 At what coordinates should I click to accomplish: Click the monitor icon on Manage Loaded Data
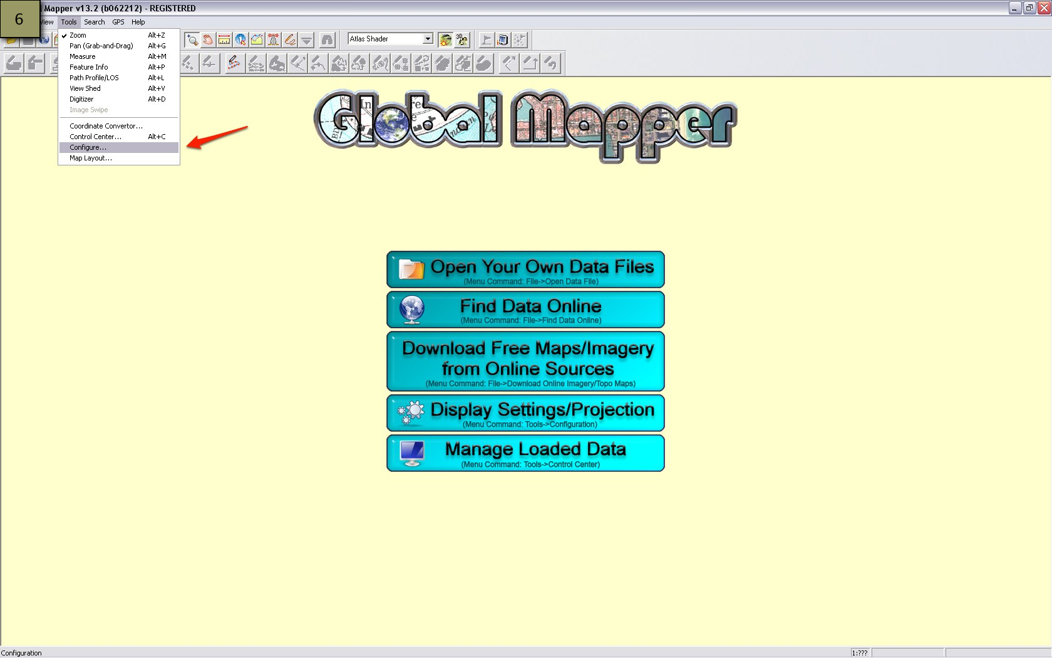(412, 452)
